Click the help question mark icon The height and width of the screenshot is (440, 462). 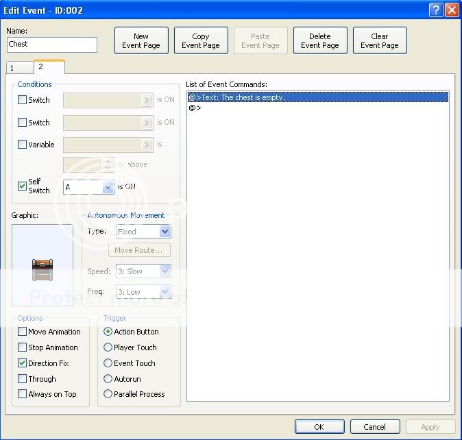pyautogui.click(x=437, y=10)
